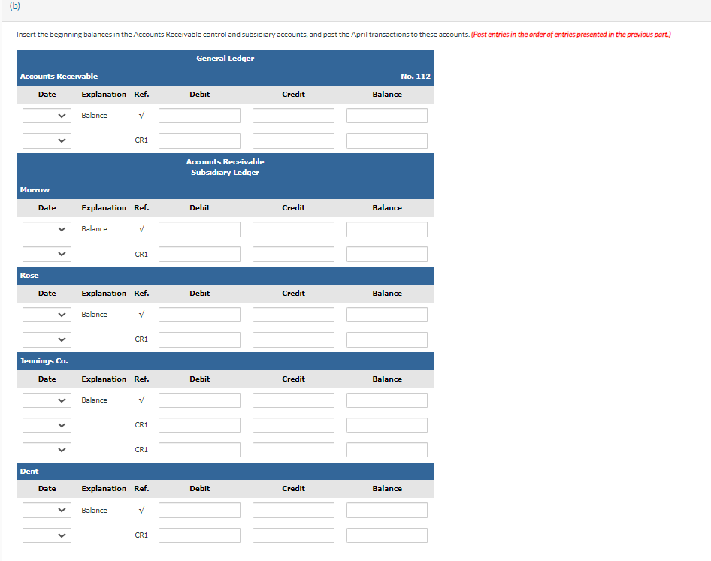Open the third date dropdown under Jennings Co.
This screenshot has width=711, height=561.
pyautogui.click(x=47, y=449)
